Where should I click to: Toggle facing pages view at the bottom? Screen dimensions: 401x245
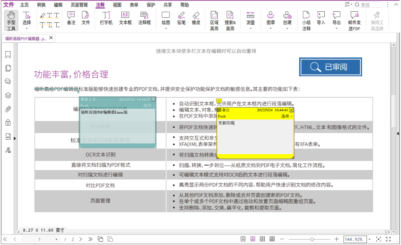click(262, 239)
